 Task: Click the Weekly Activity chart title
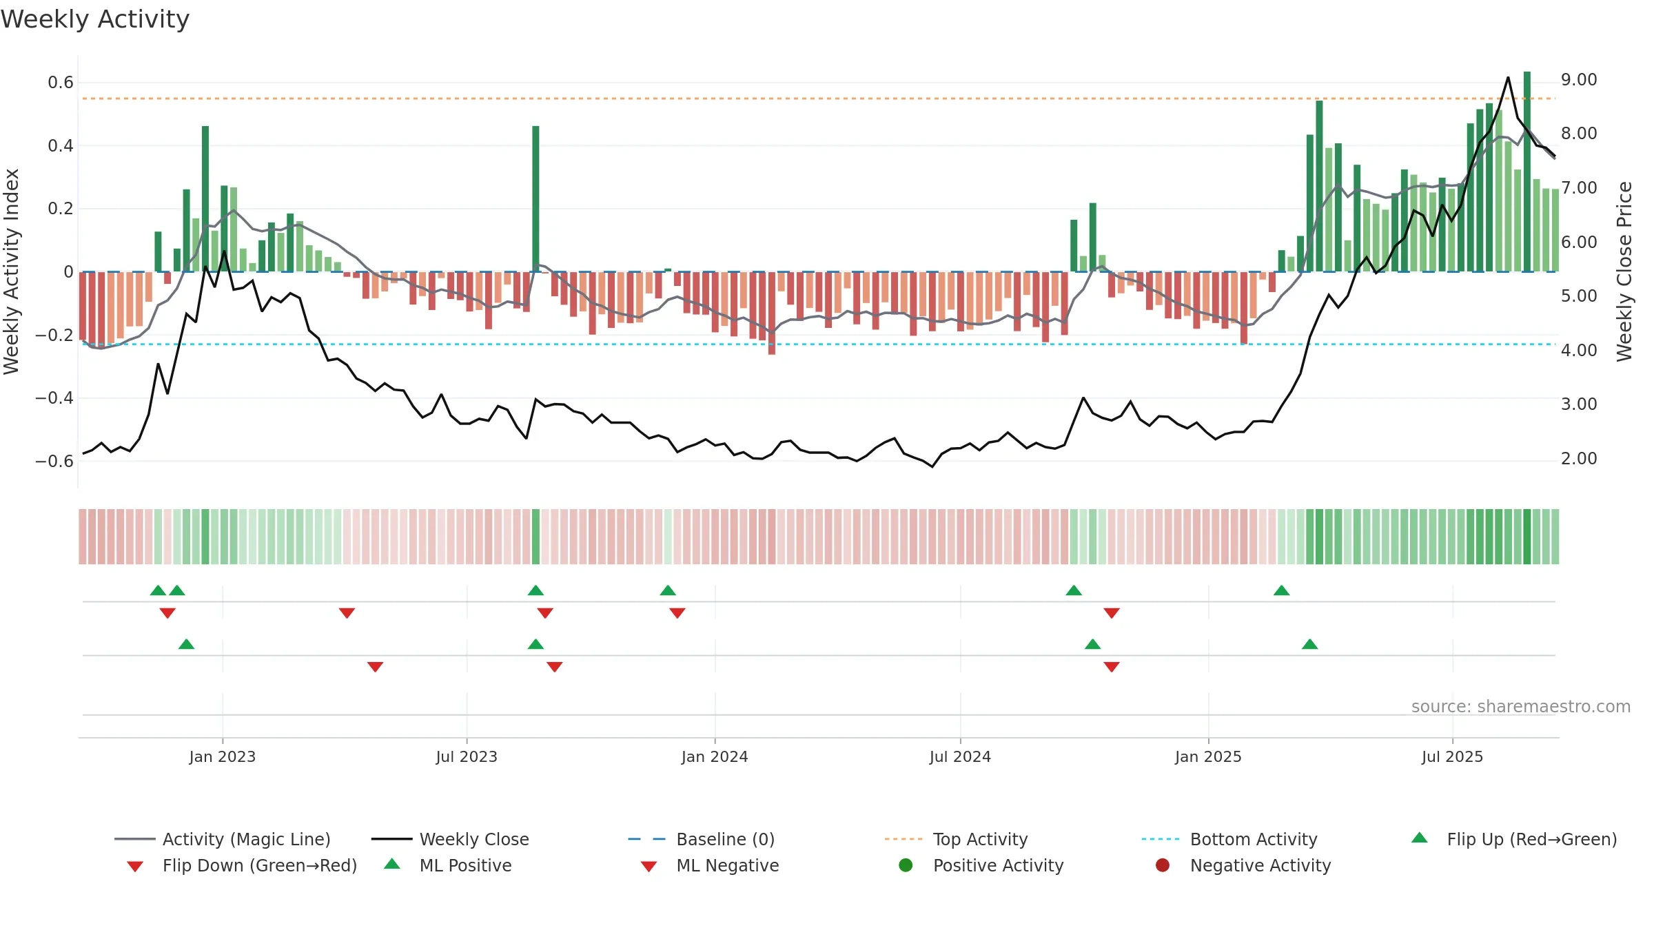95,19
